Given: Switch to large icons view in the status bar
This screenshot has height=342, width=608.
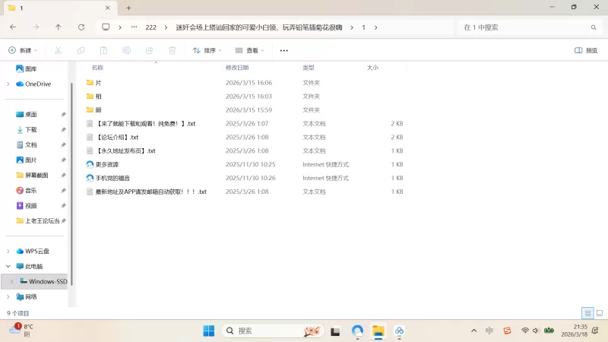Looking at the screenshot, I should (599, 312).
